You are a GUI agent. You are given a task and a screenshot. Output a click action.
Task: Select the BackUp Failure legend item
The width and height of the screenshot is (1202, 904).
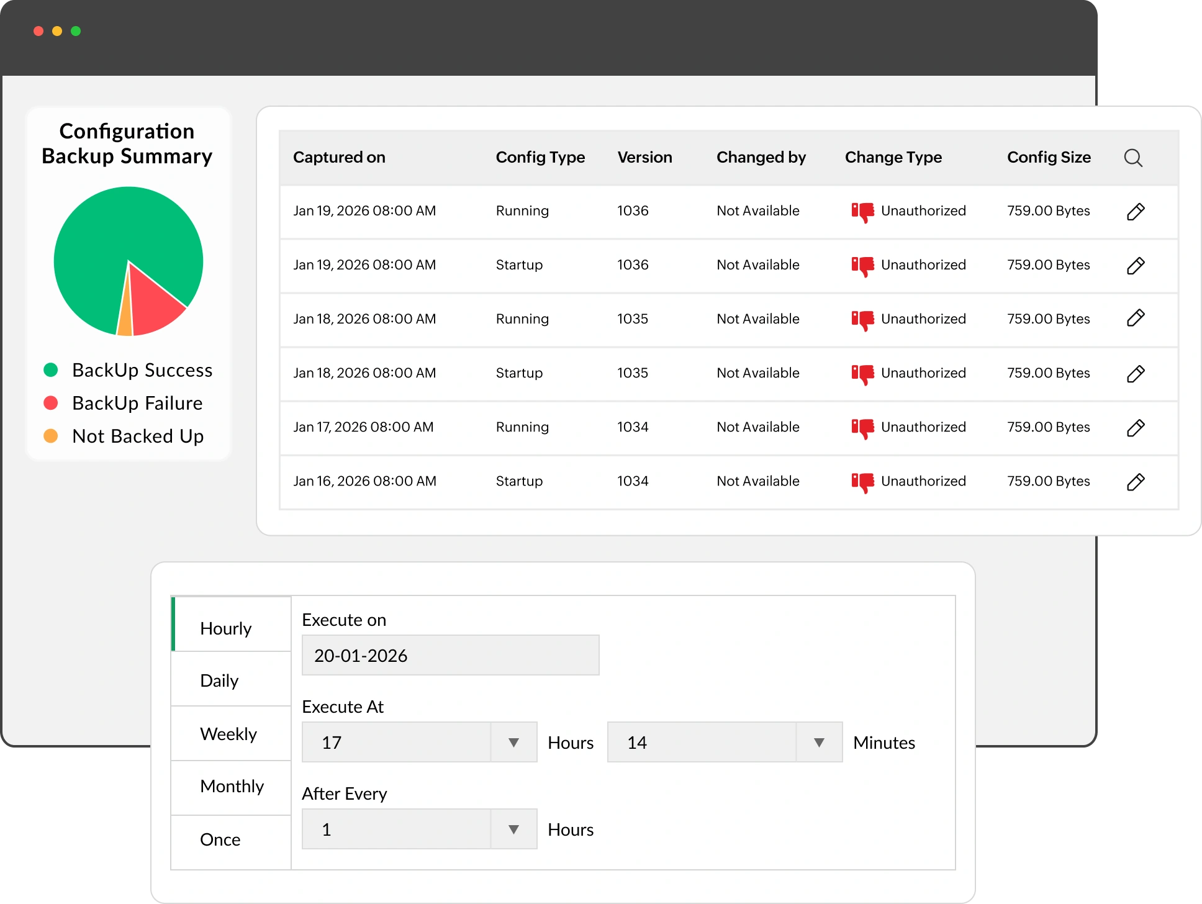[x=137, y=403]
